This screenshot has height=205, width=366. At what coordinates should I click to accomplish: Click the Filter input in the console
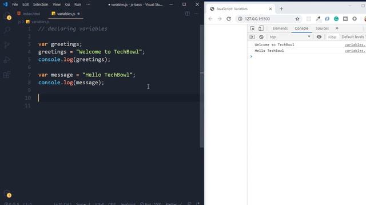coord(332,37)
